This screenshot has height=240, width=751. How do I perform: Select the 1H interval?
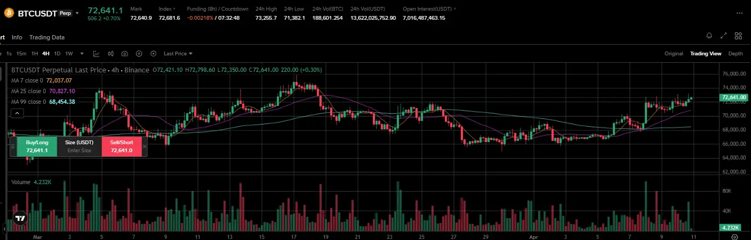pos(35,54)
